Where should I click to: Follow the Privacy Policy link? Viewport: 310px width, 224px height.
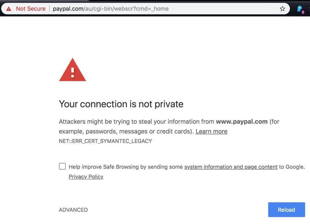86,177
